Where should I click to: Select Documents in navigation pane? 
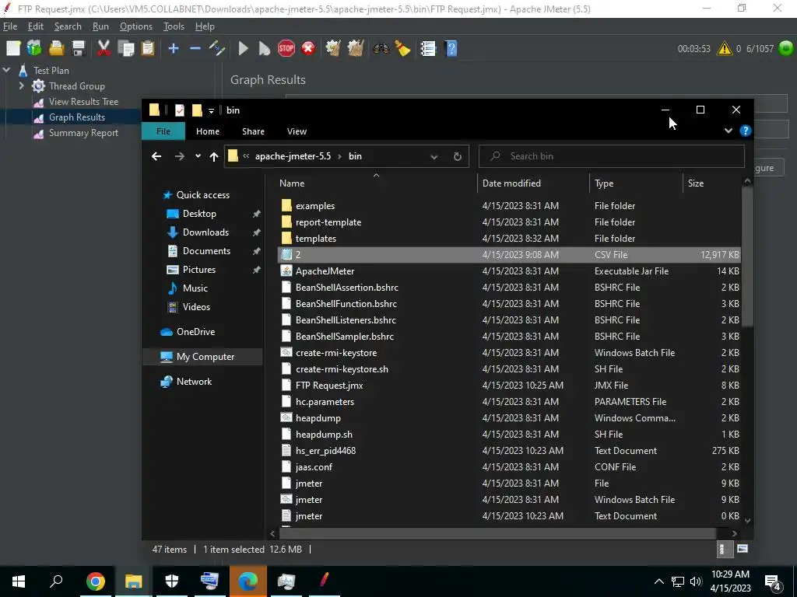[x=206, y=251]
